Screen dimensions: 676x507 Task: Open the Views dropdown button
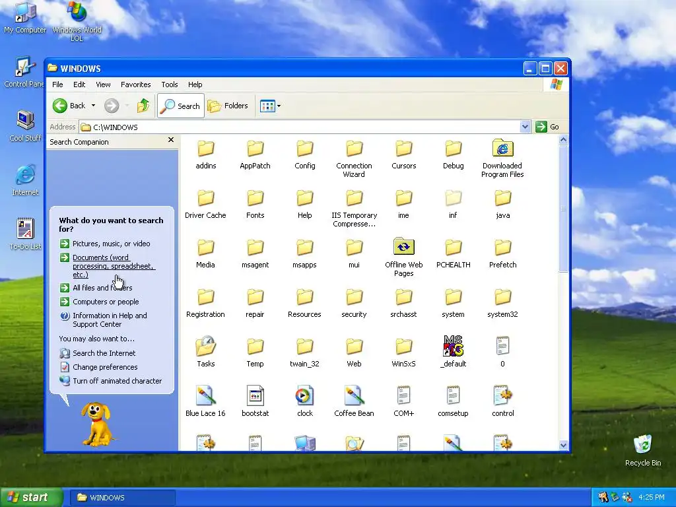click(x=270, y=106)
